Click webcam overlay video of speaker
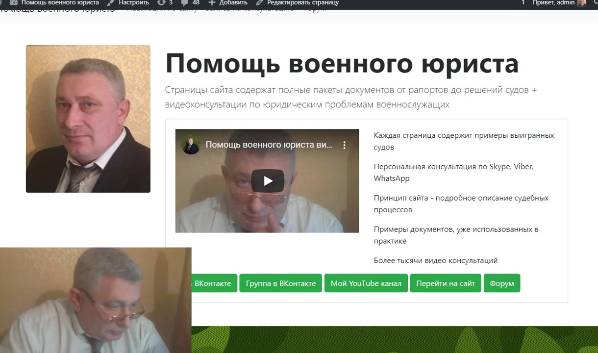 pyautogui.click(x=96, y=300)
